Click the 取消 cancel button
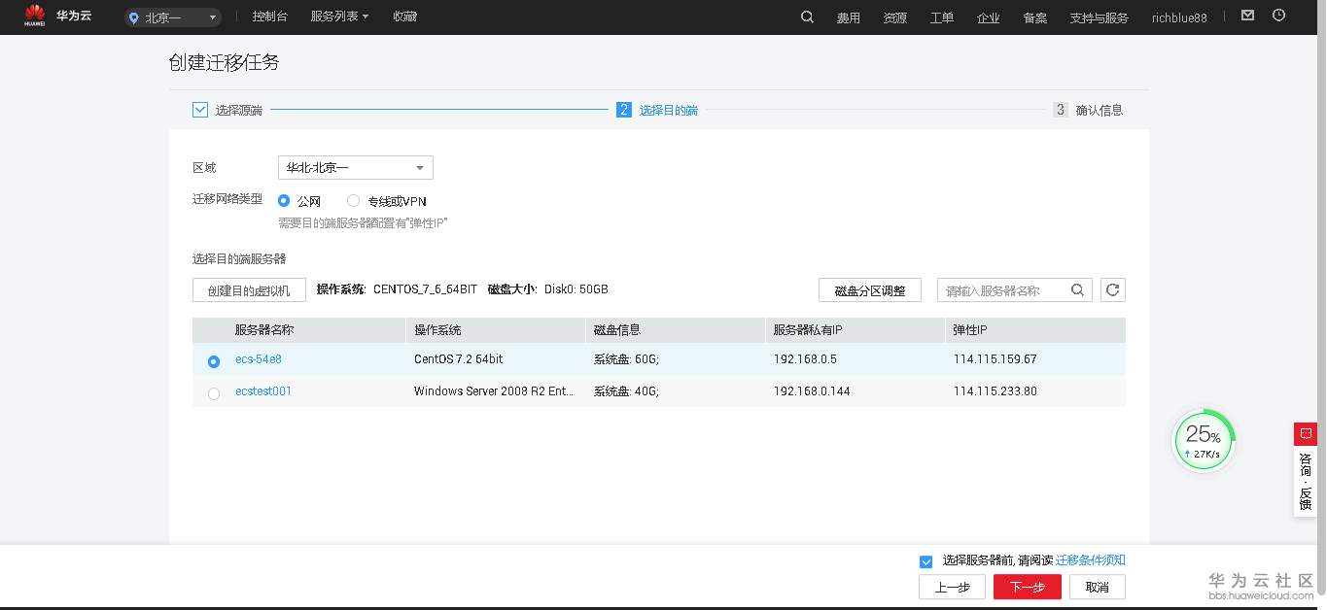 click(x=1098, y=587)
